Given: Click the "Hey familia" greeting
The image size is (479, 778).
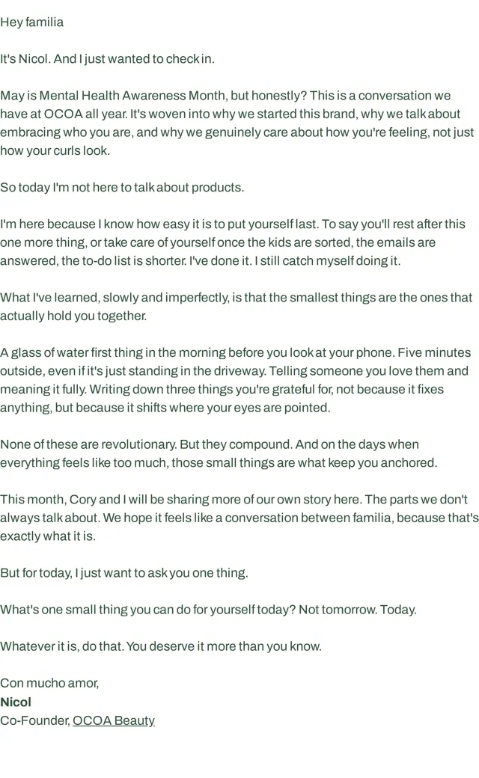Looking at the screenshot, I should (31, 22).
